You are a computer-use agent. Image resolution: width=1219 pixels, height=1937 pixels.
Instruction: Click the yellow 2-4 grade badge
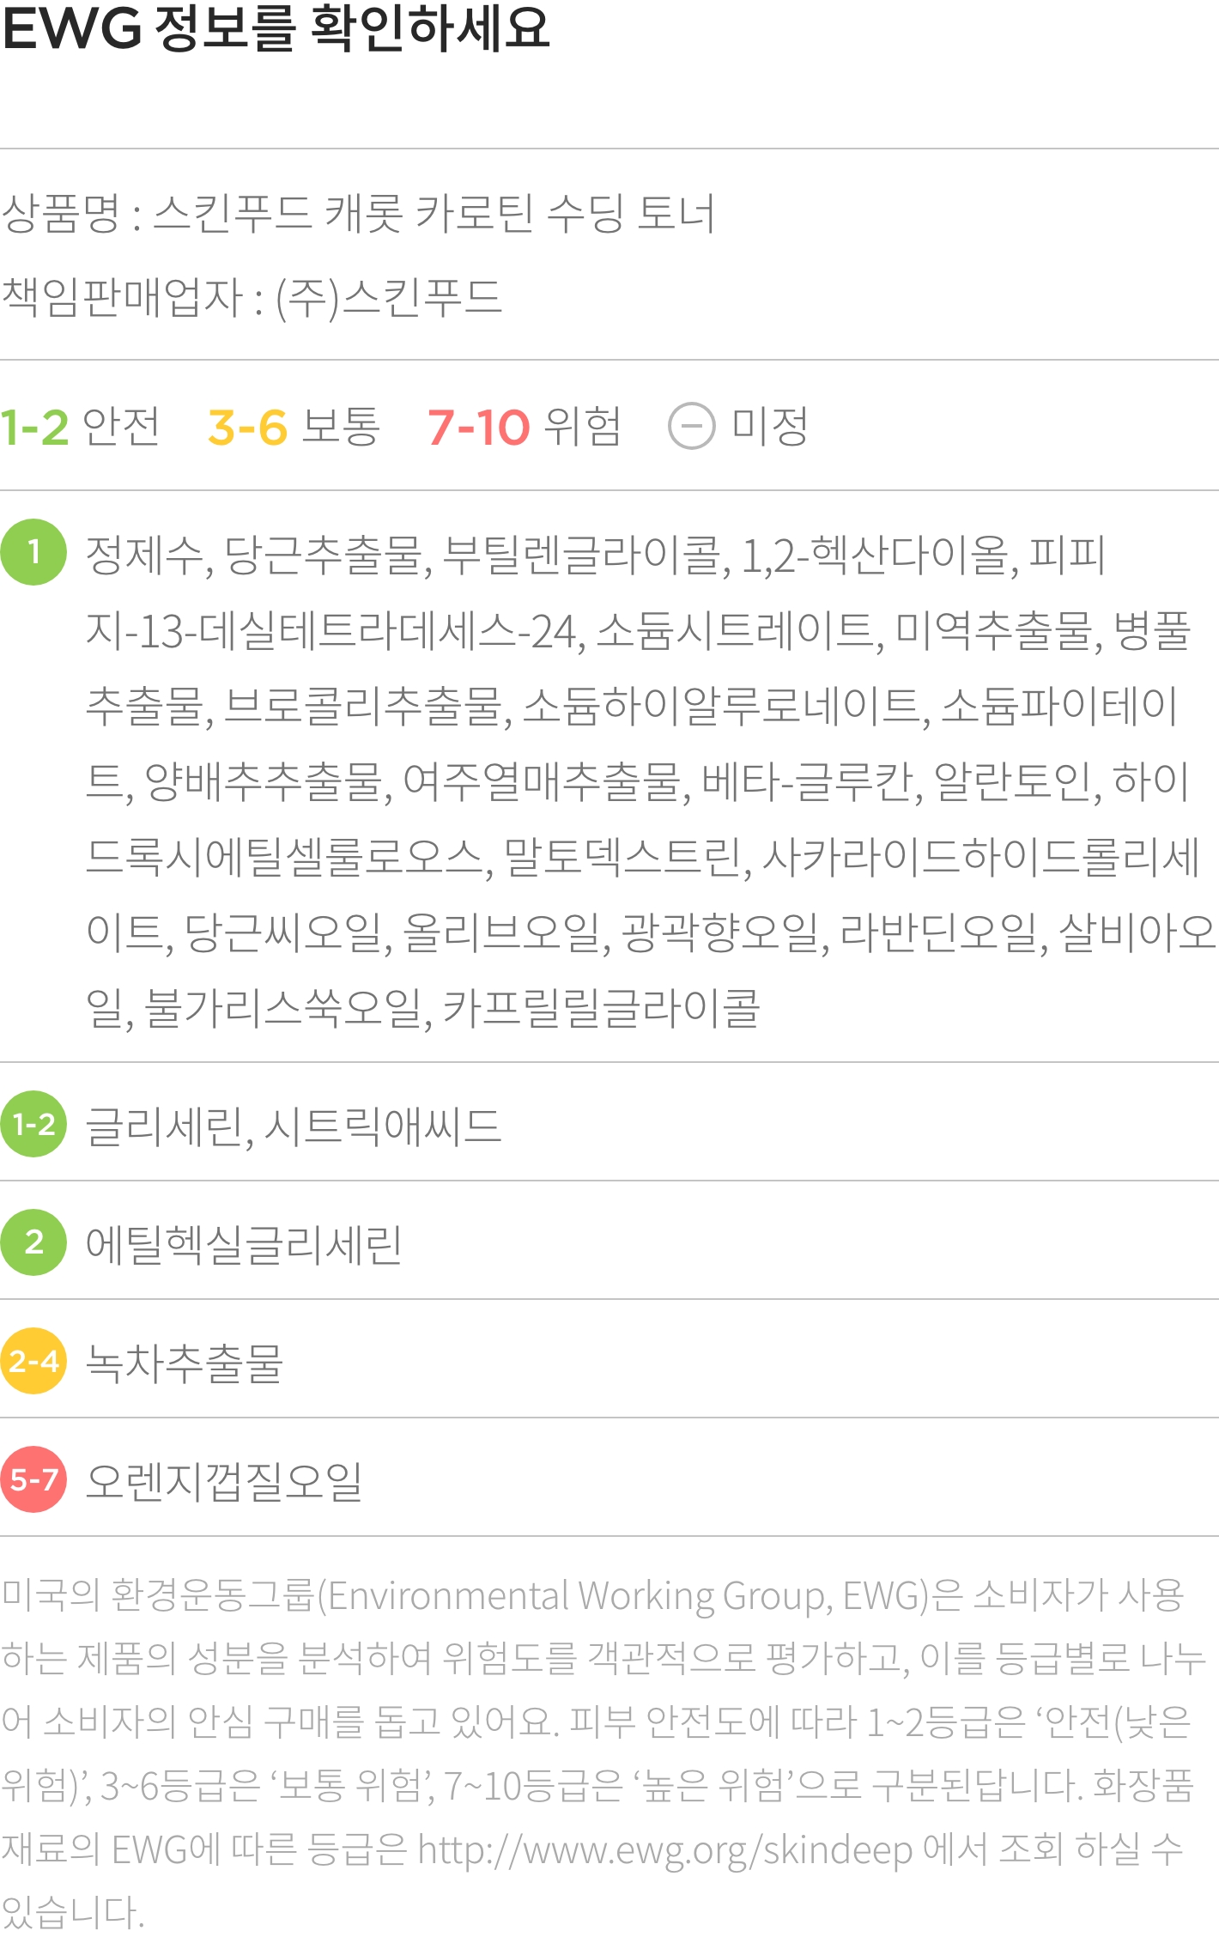pos(33,1361)
